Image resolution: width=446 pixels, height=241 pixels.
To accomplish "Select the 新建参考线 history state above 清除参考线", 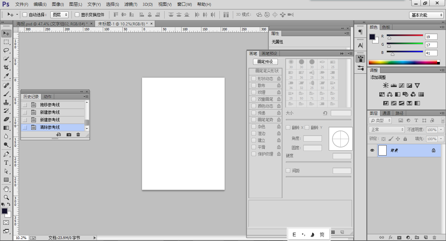I will pyautogui.click(x=53, y=120).
